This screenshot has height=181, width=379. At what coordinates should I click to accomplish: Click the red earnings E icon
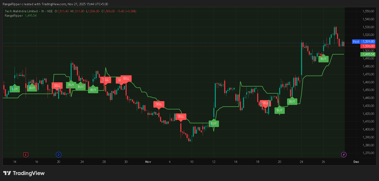click(26, 155)
